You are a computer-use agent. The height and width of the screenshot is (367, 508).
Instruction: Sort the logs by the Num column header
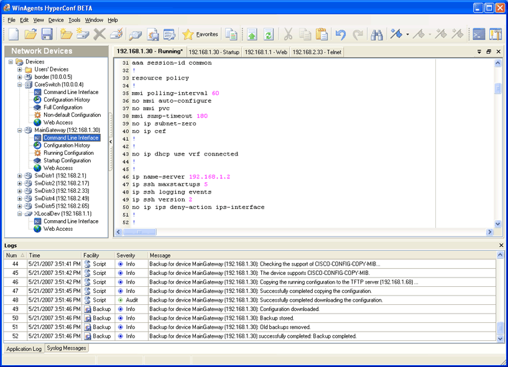pos(15,255)
